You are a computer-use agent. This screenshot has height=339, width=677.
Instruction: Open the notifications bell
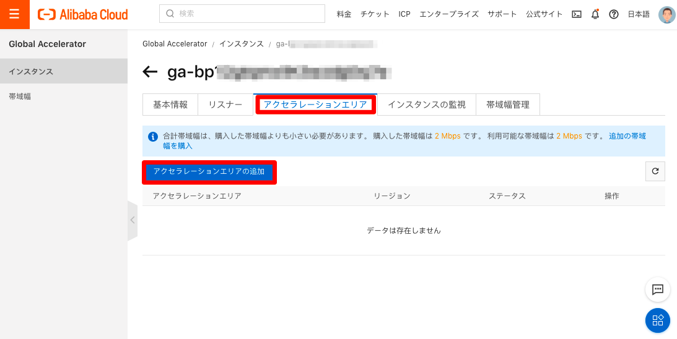click(x=595, y=14)
